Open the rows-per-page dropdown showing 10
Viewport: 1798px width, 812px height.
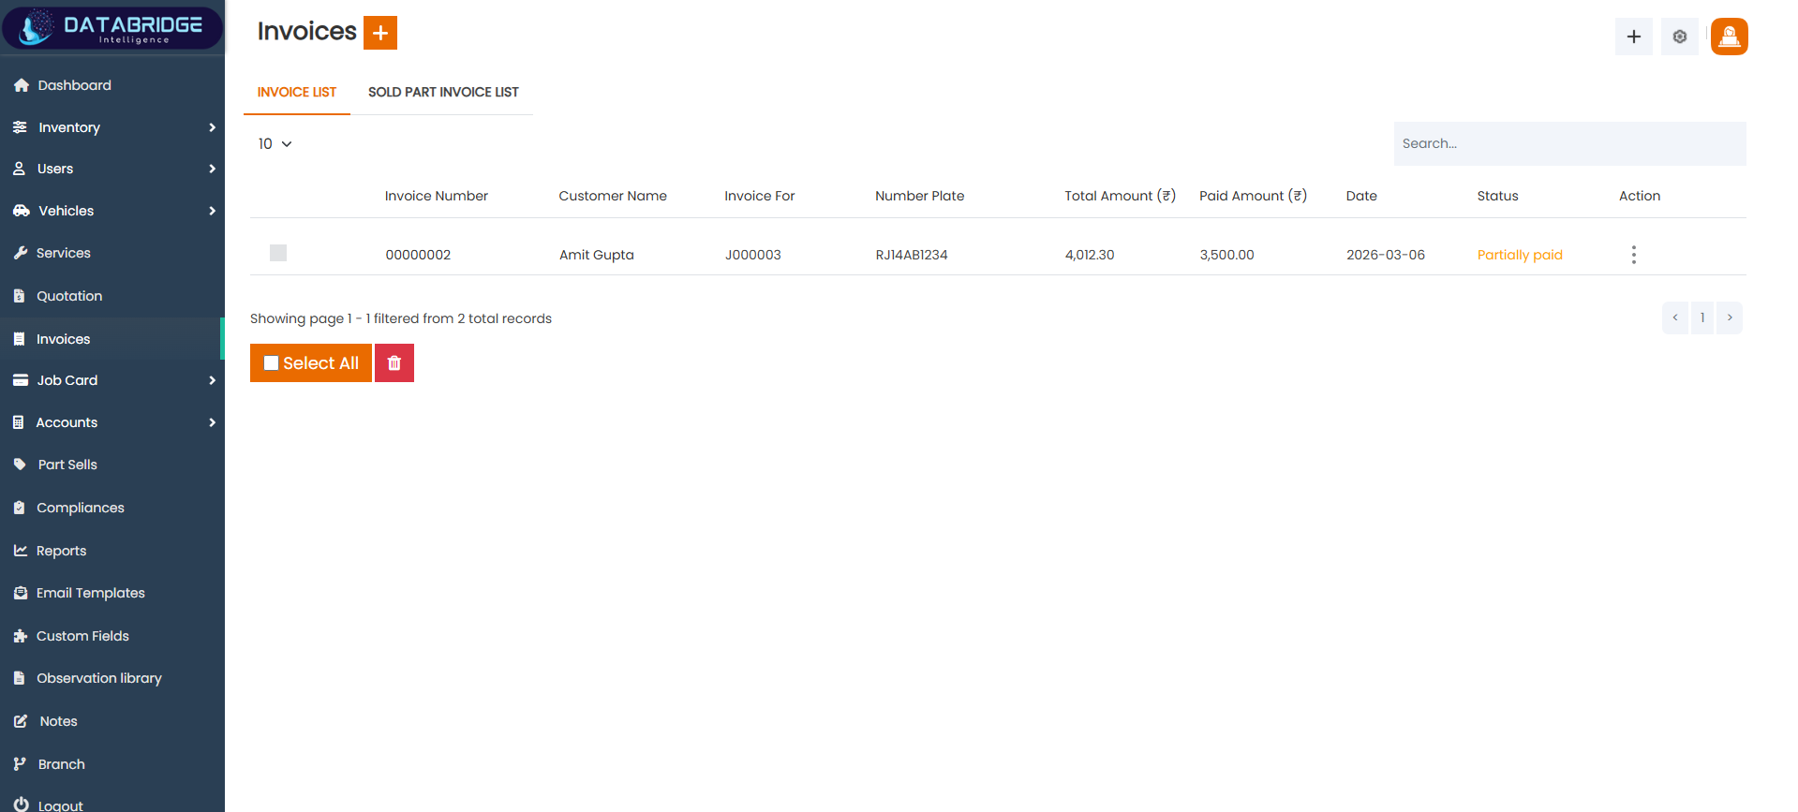click(x=275, y=143)
